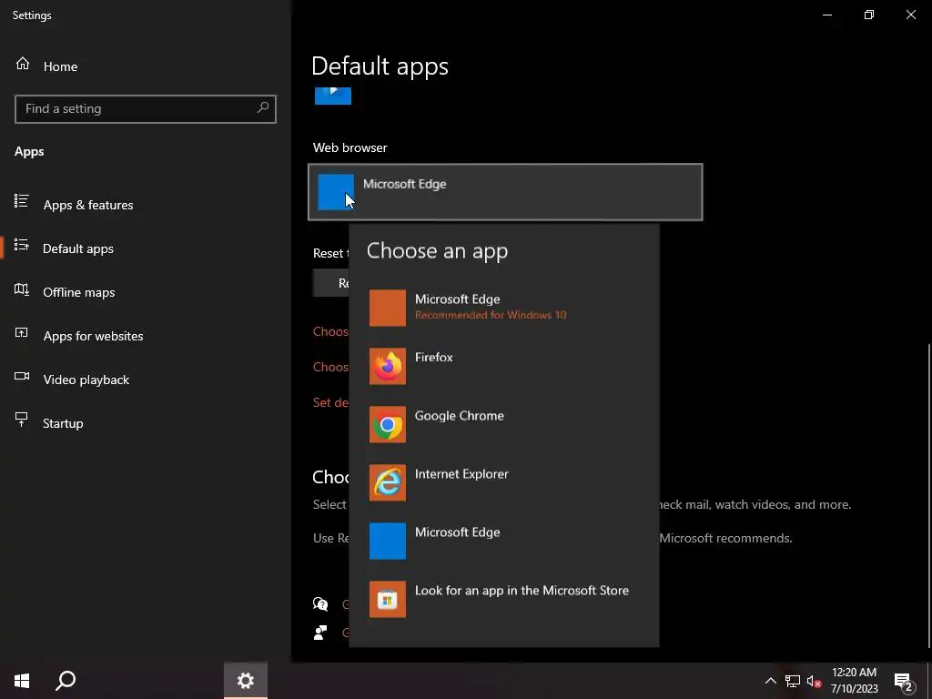Choose Firefox as default browser
This screenshot has width=932, height=699.
[504, 366]
